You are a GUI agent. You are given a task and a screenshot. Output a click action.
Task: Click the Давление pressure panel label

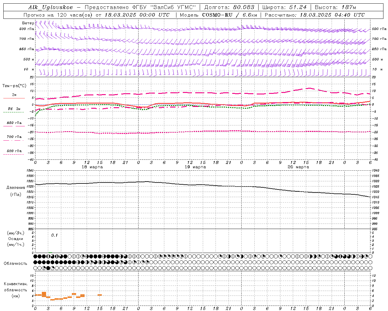click(x=16, y=188)
